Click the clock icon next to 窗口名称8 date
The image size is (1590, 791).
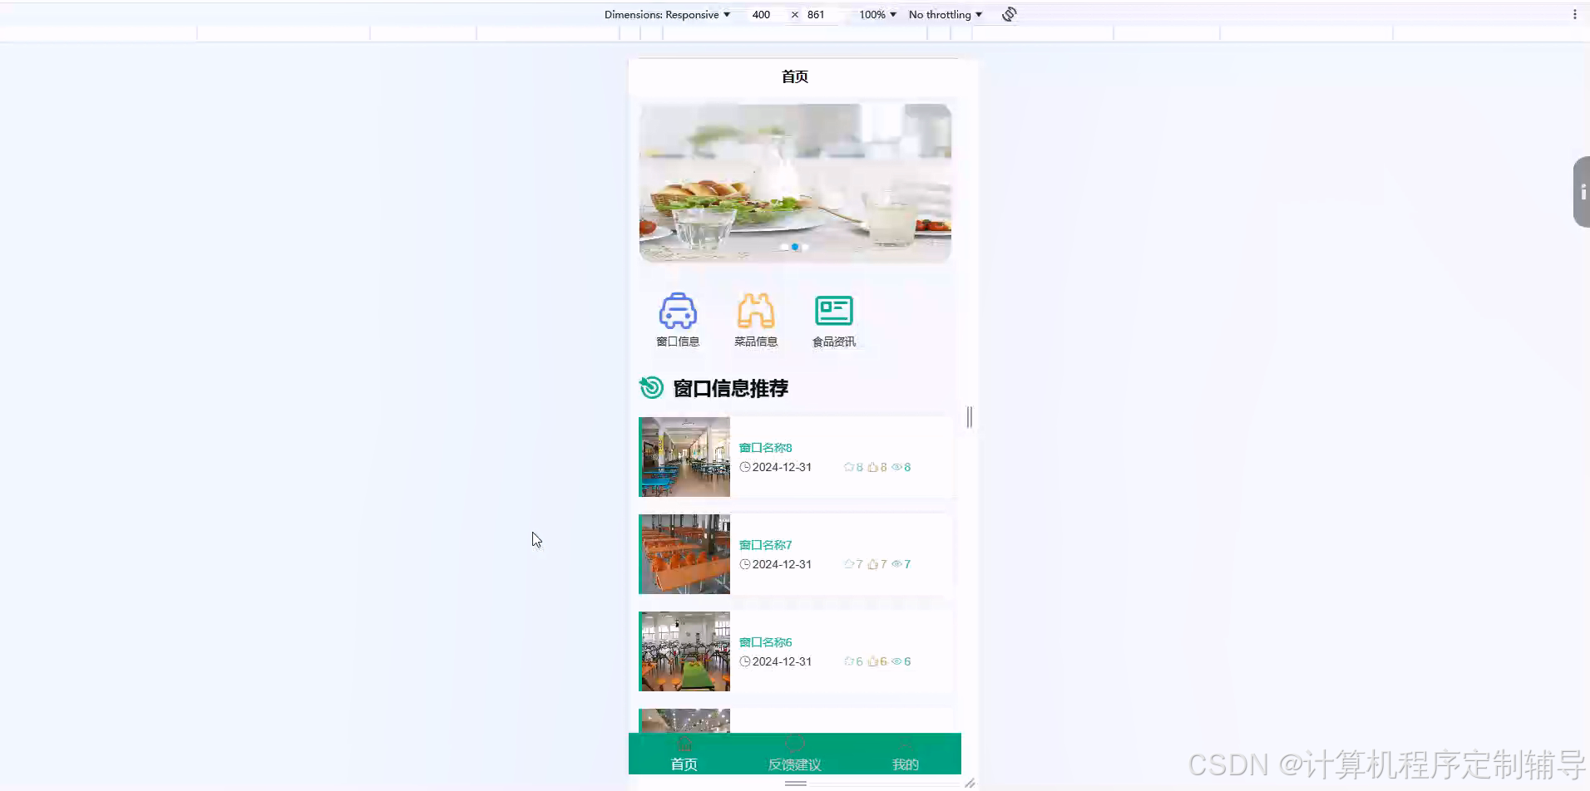(744, 467)
